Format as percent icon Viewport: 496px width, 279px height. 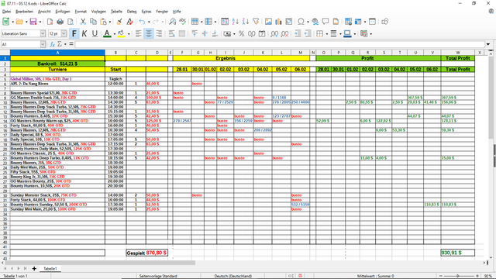click(241, 33)
